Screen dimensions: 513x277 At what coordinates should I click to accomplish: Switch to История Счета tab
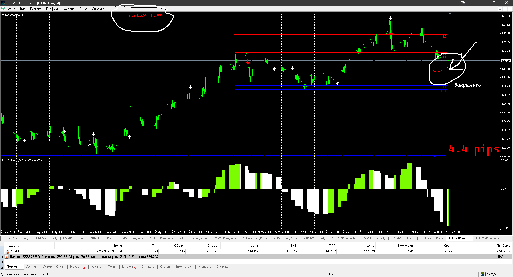53,267
